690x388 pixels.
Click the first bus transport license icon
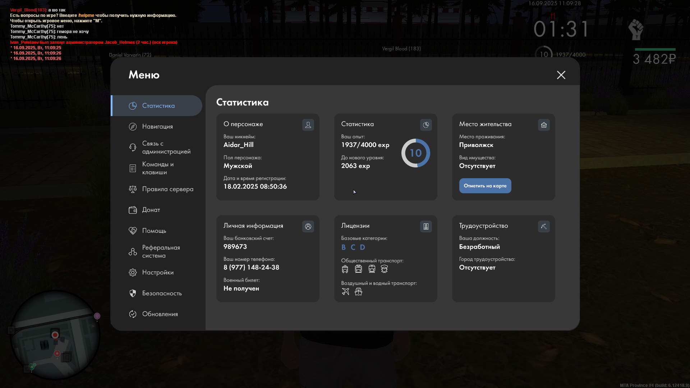click(345, 269)
